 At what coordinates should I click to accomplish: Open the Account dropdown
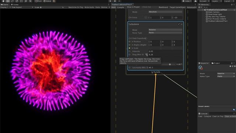coord(204,1)
